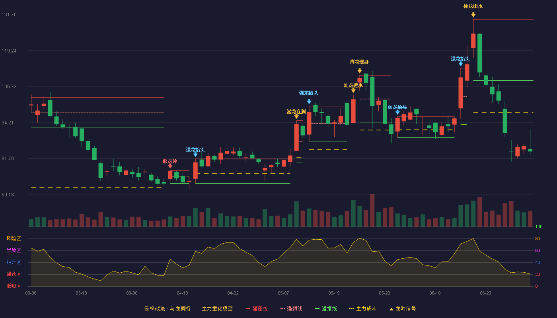The width and height of the screenshot is (557, 318).
Task: Click the 04-10 date label
Action: tap(182, 293)
